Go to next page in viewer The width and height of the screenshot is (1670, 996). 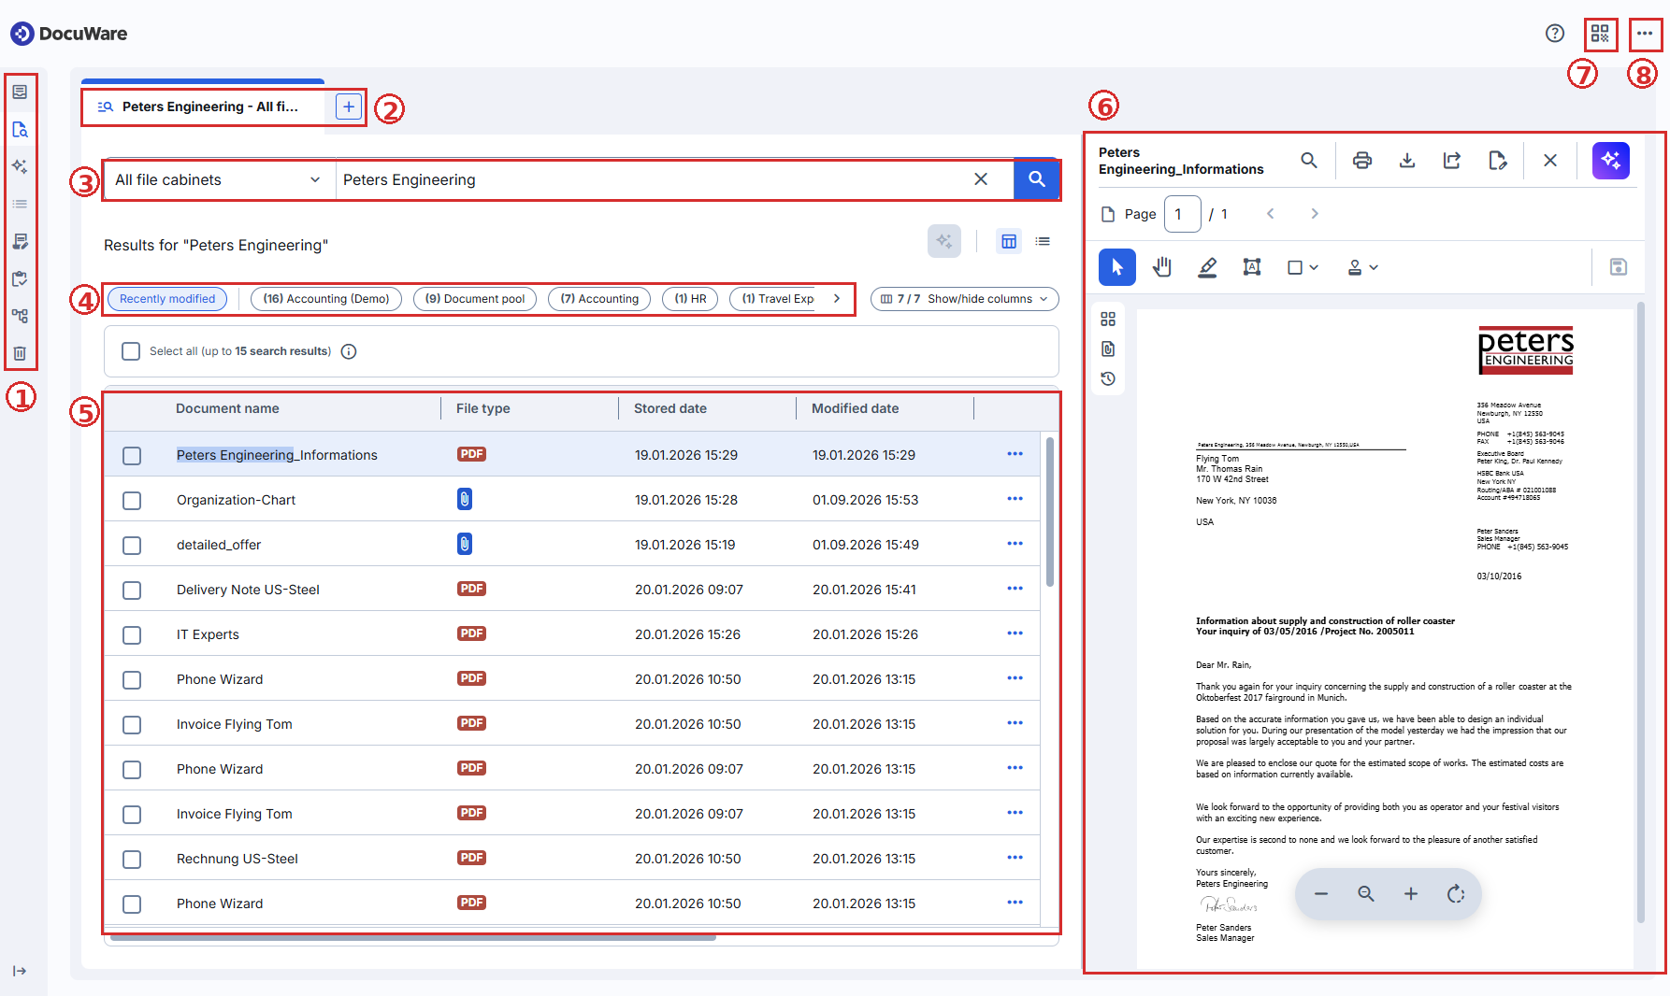(1314, 214)
